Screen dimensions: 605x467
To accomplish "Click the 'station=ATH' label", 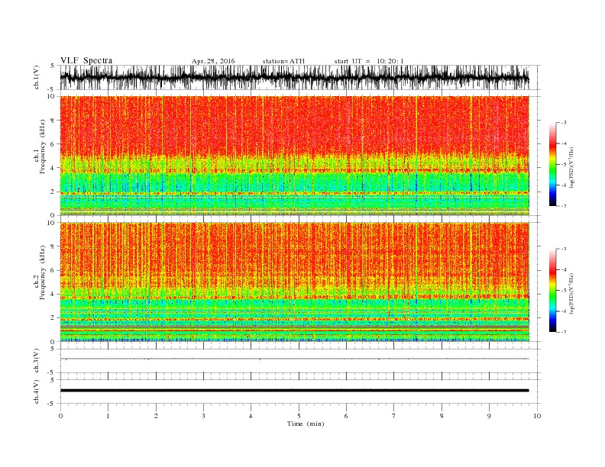I will click(x=283, y=61).
